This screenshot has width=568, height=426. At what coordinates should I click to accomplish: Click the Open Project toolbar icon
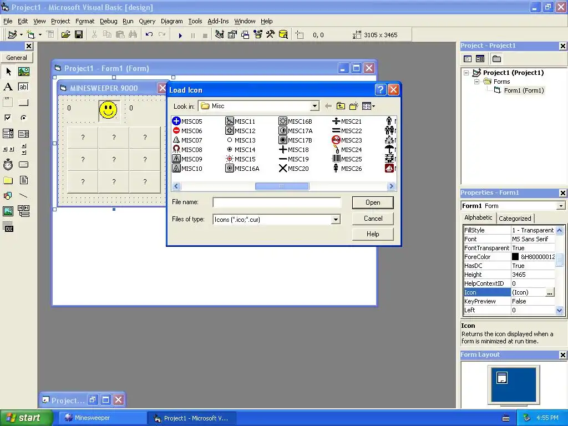65,35
